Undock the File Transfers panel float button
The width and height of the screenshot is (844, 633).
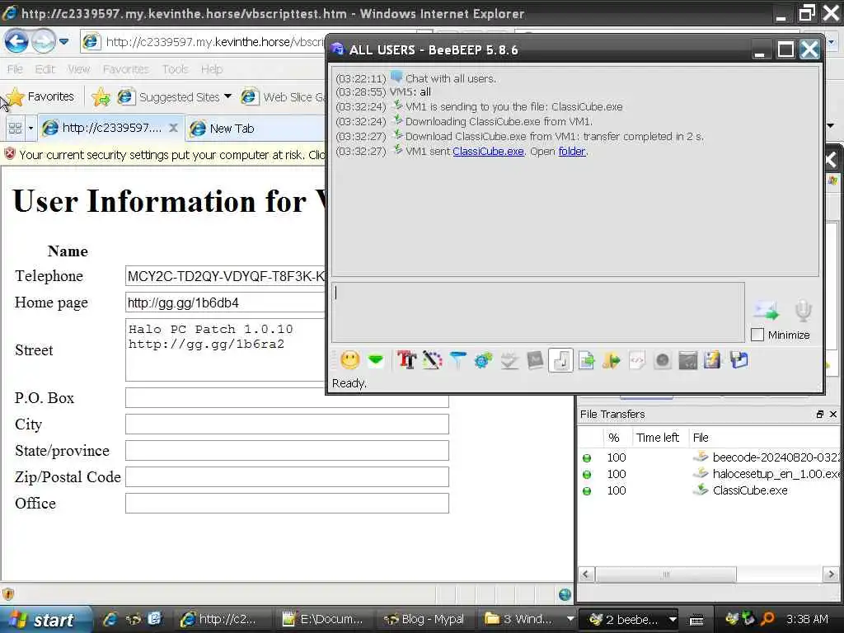[820, 414]
